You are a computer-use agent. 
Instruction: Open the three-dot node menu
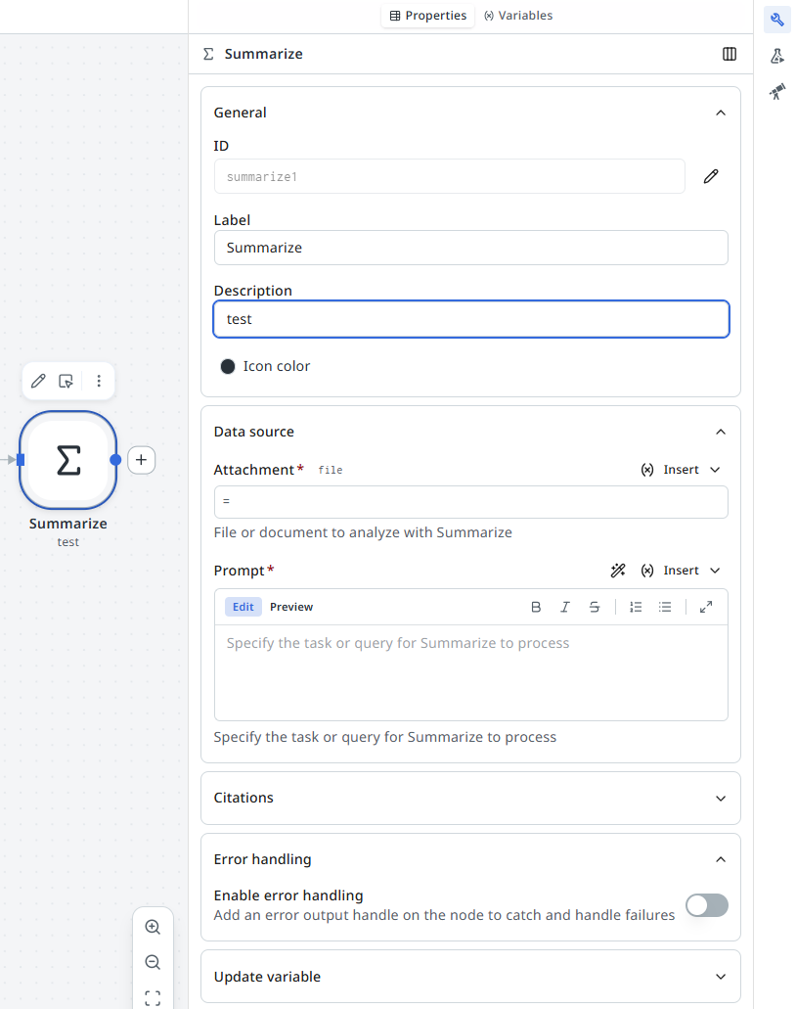[x=99, y=381]
